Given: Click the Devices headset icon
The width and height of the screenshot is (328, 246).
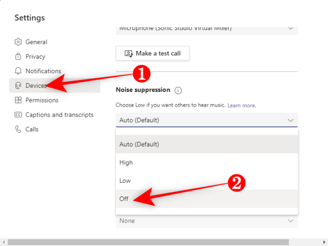Looking at the screenshot, I should click(x=18, y=86).
